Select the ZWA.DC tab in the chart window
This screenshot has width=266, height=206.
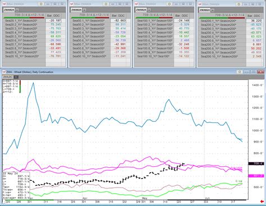pyautogui.click(x=8, y=77)
